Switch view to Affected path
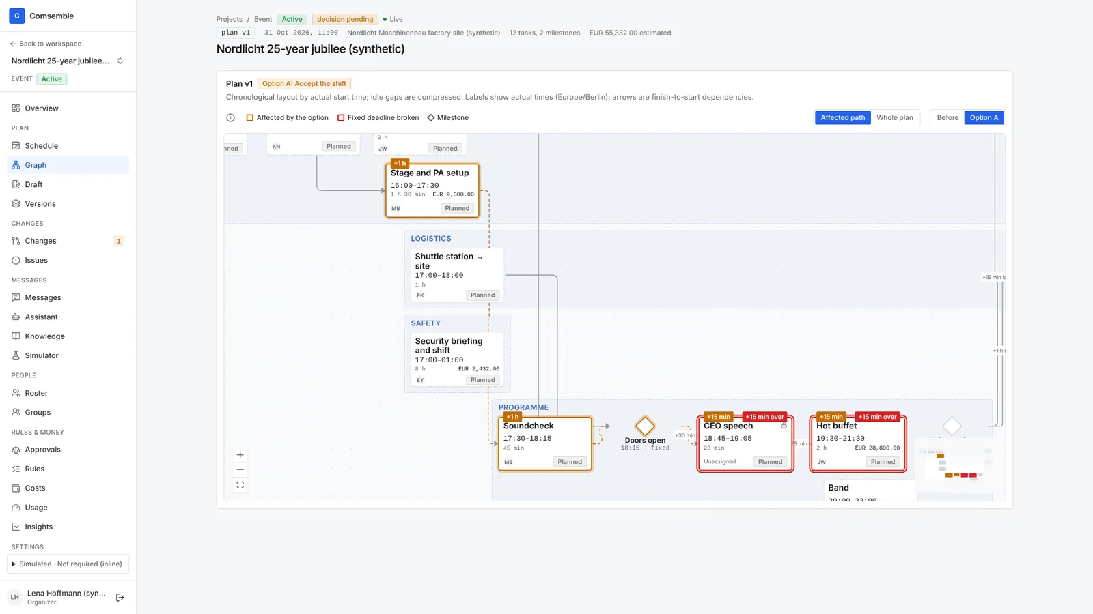The width and height of the screenshot is (1093, 614). coord(842,118)
